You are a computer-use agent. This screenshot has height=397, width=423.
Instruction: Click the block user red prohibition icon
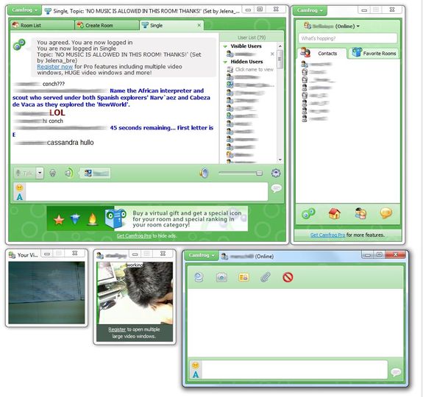[288, 277]
